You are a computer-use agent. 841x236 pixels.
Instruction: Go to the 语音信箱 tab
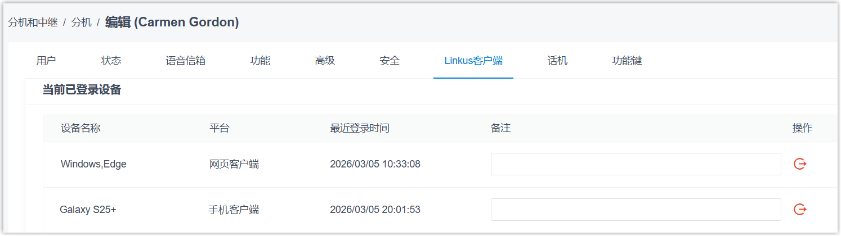point(185,61)
